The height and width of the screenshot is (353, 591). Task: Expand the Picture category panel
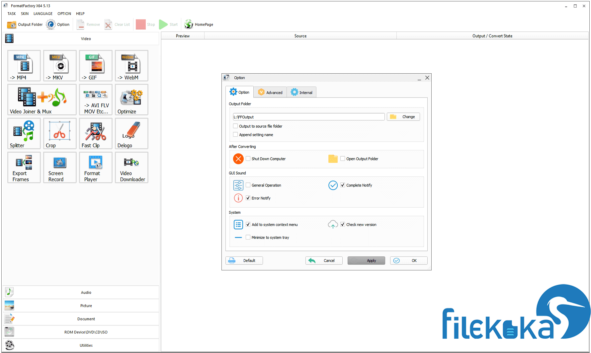81,306
